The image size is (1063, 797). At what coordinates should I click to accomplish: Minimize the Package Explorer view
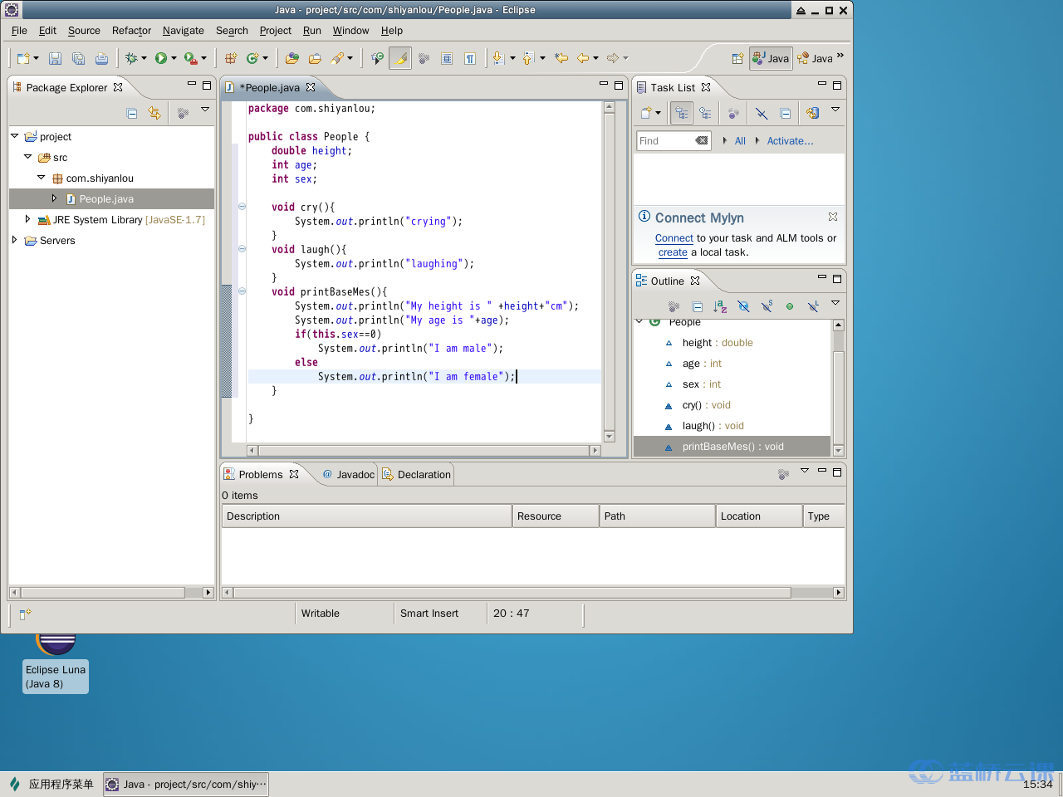coord(192,84)
